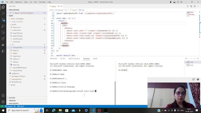
Task: Open the Explorer view in activity bar
Action: pyautogui.click(x=3, y=7)
